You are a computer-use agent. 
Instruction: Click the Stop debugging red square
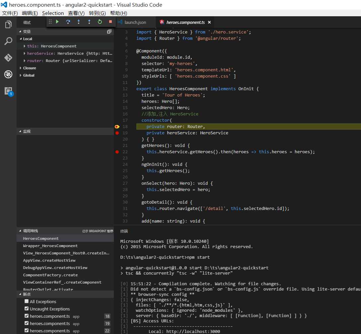[x=110, y=22]
